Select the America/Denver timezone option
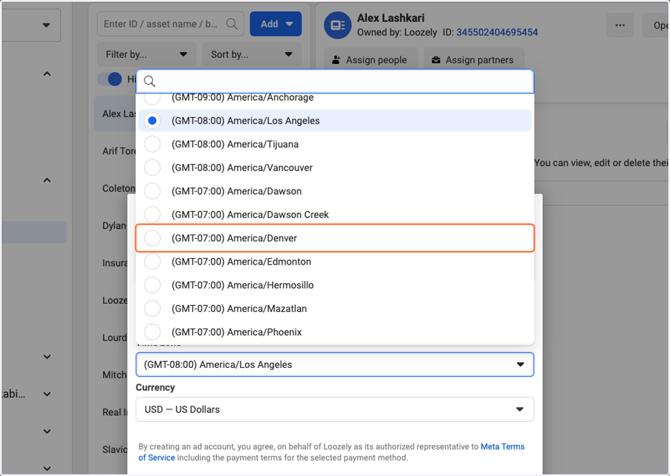The width and height of the screenshot is (670, 476). pos(335,238)
